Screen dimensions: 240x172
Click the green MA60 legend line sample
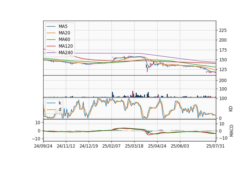(51, 40)
